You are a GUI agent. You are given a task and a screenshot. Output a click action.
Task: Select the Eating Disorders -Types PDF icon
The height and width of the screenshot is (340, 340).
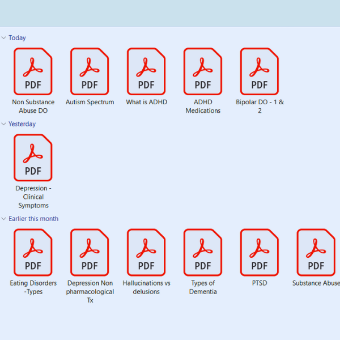pyautogui.click(x=33, y=252)
